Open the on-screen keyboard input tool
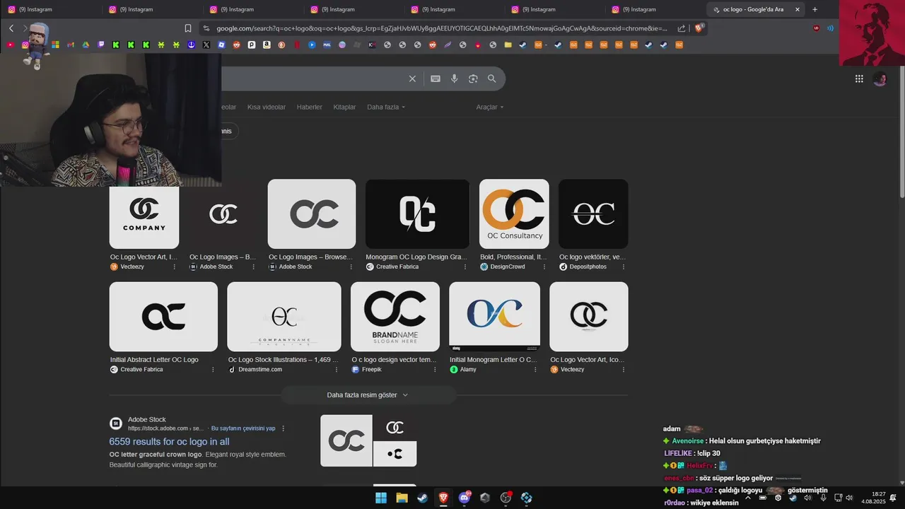 (x=436, y=78)
